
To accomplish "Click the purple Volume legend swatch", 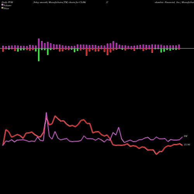I will point(2,5).
